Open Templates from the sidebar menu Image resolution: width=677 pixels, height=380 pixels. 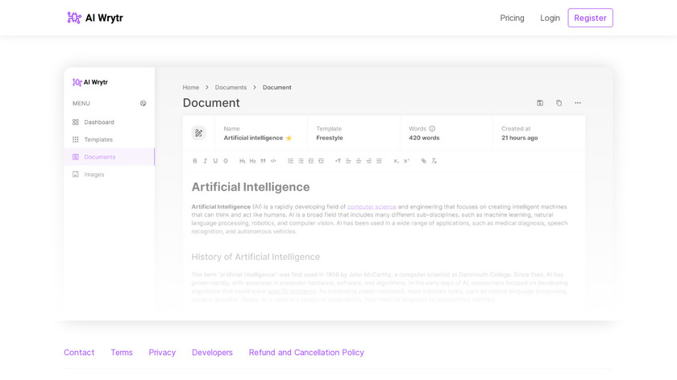[x=110, y=139]
